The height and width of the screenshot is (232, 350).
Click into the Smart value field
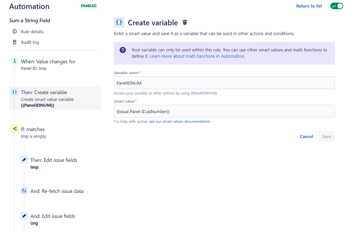click(x=224, y=111)
